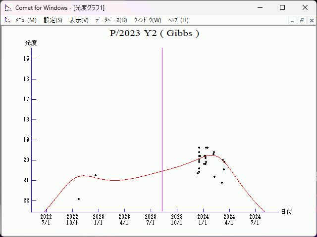Close the inner 光度グラフ1 graph window

click(x=311, y=20)
